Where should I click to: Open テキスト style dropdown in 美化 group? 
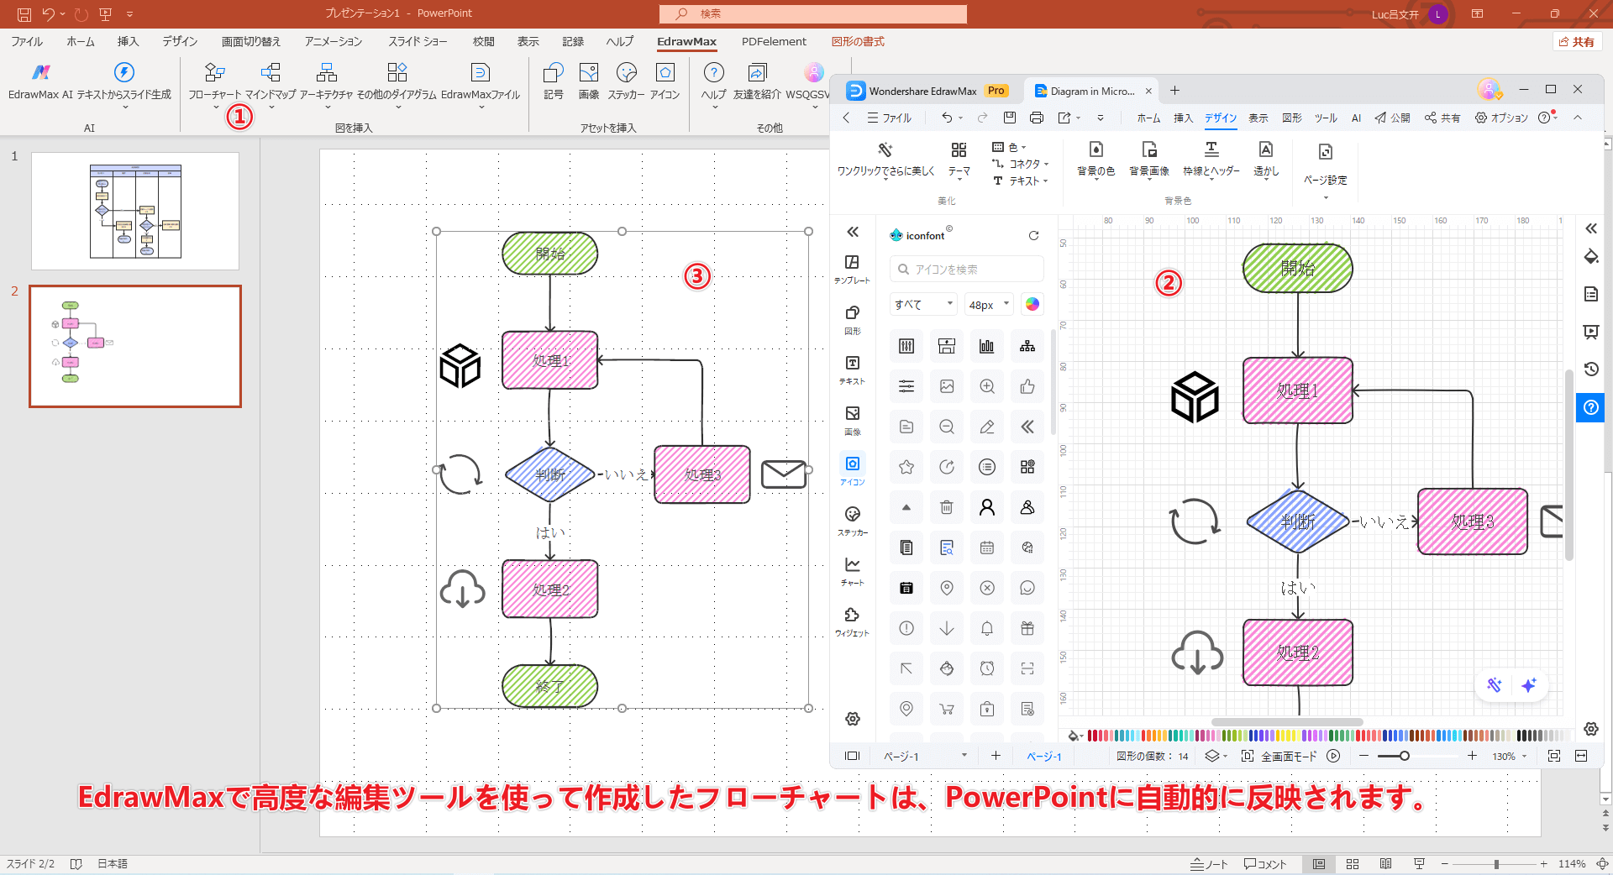[1022, 181]
